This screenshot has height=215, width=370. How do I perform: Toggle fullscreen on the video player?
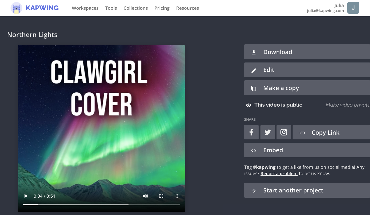(x=161, y=196)
